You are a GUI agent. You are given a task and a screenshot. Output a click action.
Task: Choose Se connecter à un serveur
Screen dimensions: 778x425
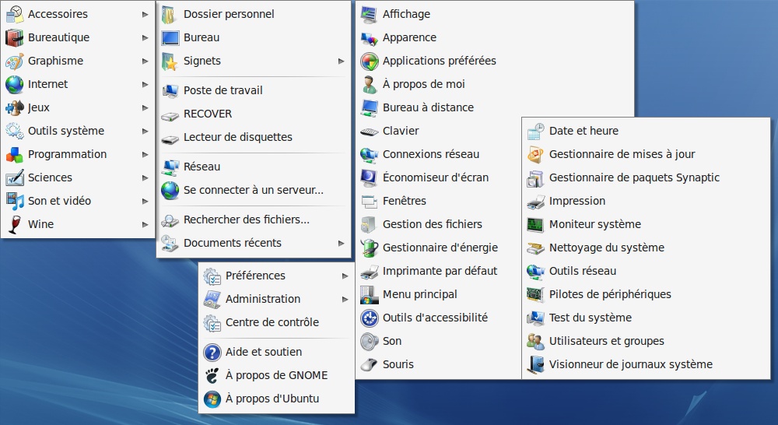click(254, 190)
